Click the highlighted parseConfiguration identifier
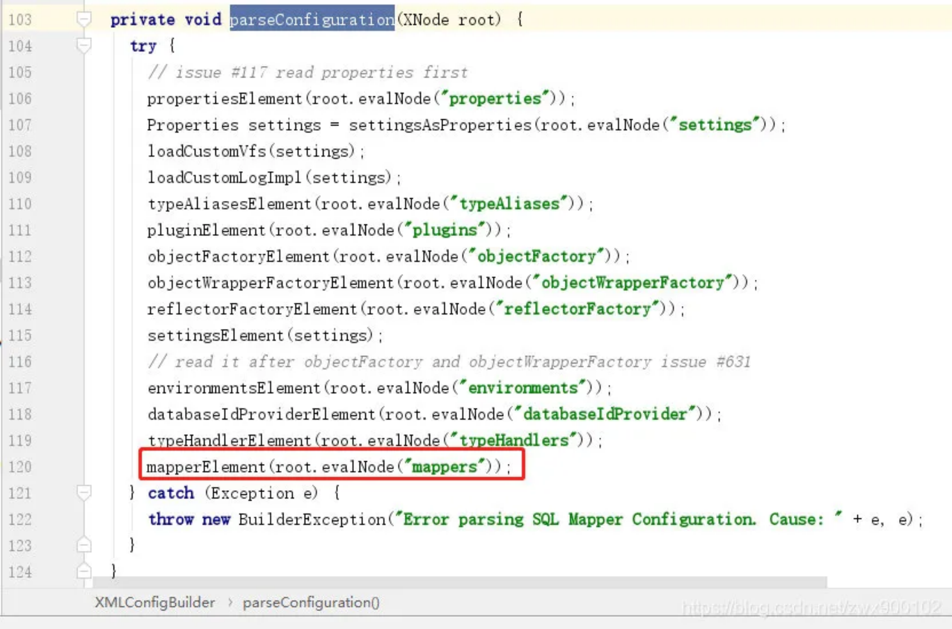 click(x=311, y=19)
